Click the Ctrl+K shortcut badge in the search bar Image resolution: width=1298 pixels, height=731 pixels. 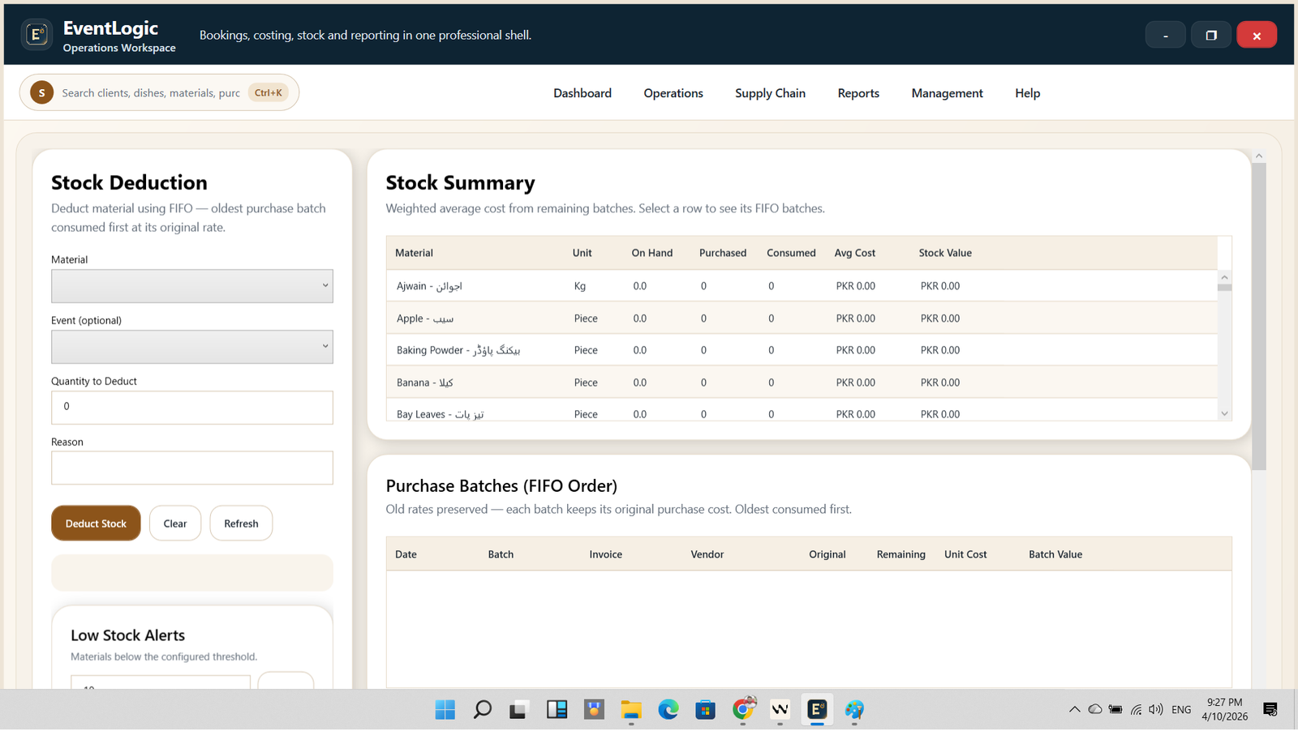pyautogui.click(x=268, y=92)
